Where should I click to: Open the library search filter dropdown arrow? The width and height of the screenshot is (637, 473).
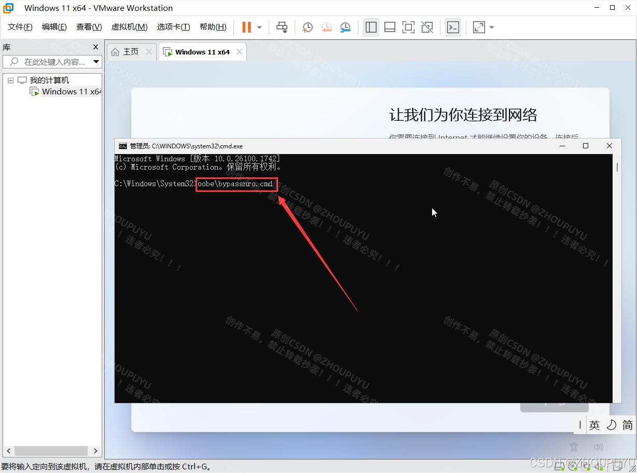(96, 62)
